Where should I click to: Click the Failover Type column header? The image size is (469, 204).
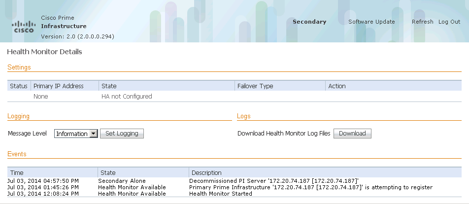255,86
